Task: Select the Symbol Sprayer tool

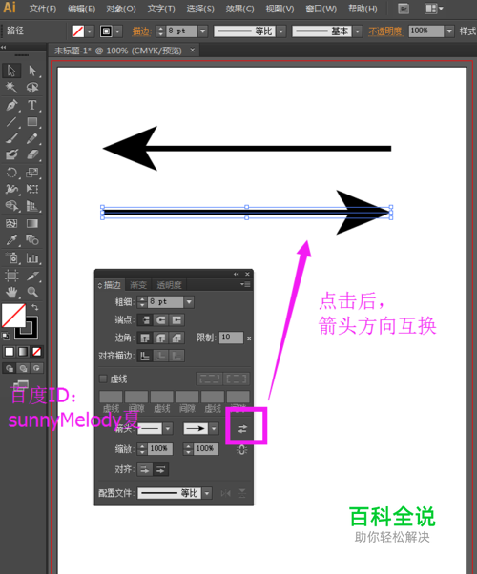Action: tap(11, 257)
